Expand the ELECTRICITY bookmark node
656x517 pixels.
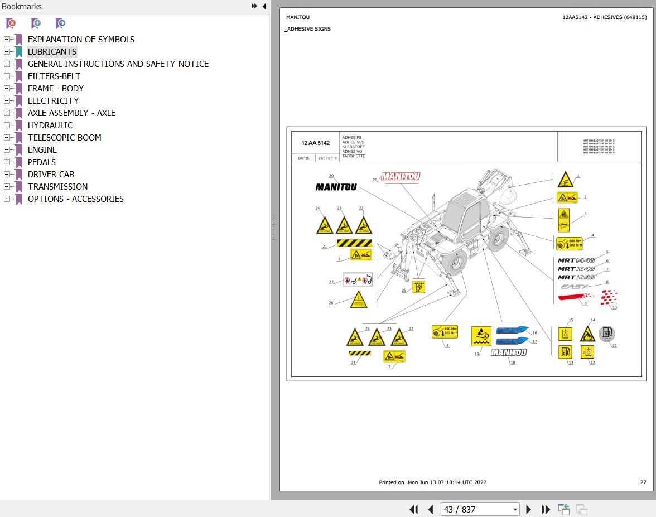[x=7, y=101]
